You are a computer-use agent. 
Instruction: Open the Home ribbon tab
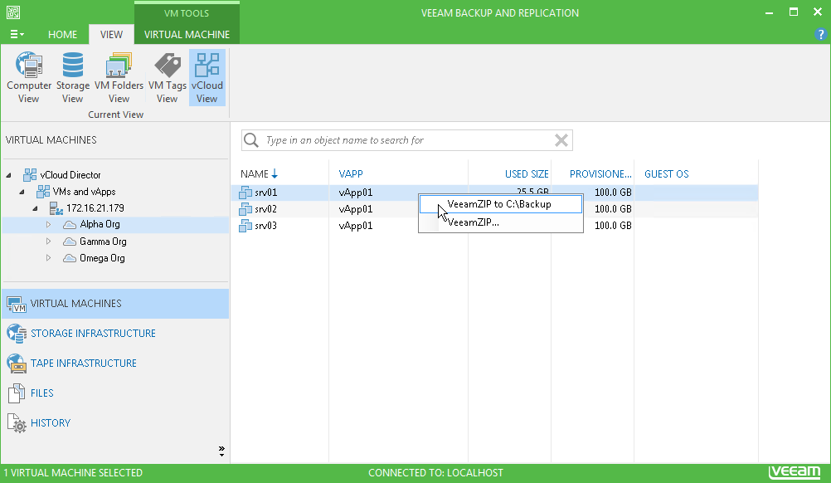[x=62, y=35]
